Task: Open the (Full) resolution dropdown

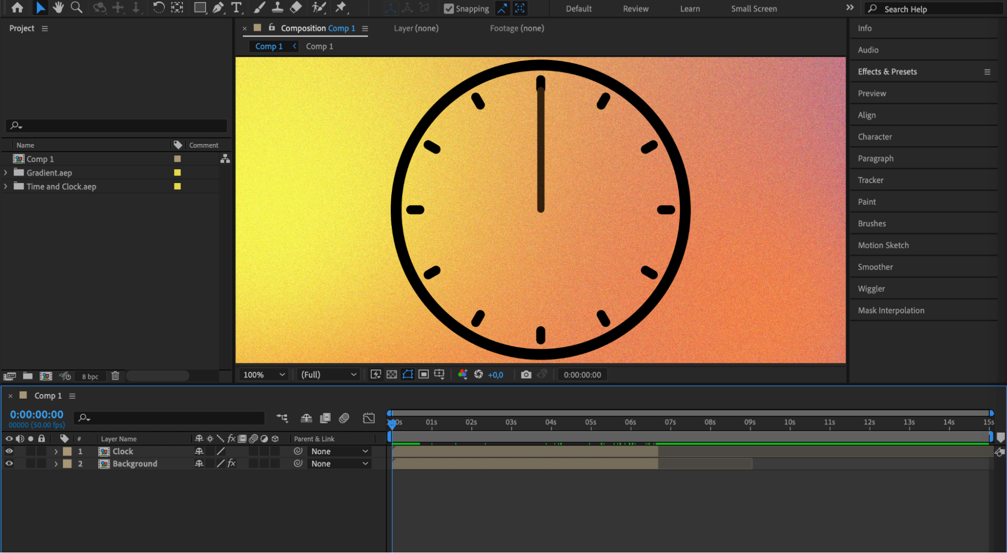Action: pyautogui.click(x=328, y=375)
